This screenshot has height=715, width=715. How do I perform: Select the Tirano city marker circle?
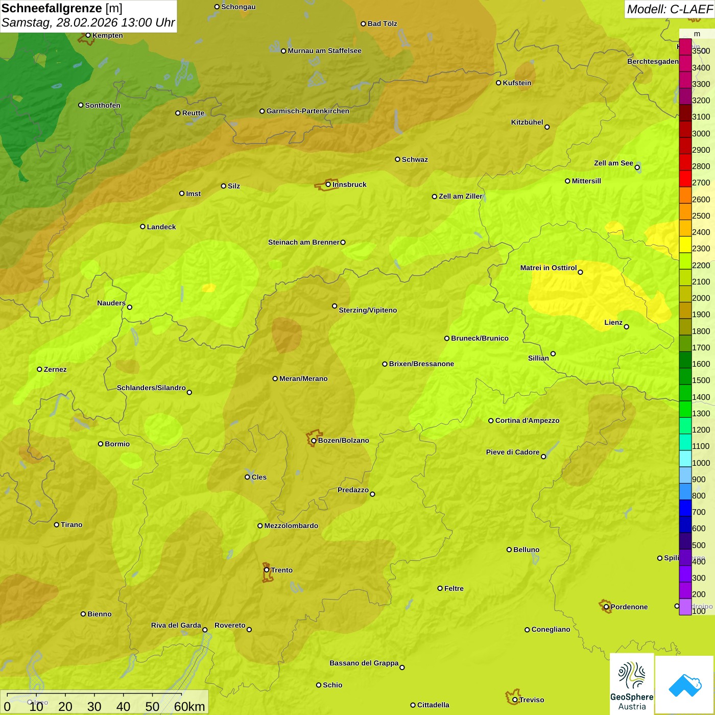[57, 525]
